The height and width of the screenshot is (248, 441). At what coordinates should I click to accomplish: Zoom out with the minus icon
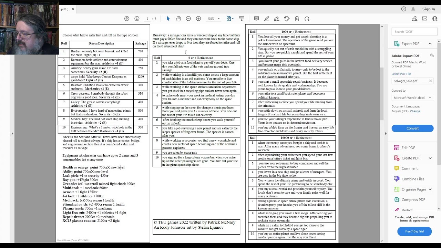188,19
